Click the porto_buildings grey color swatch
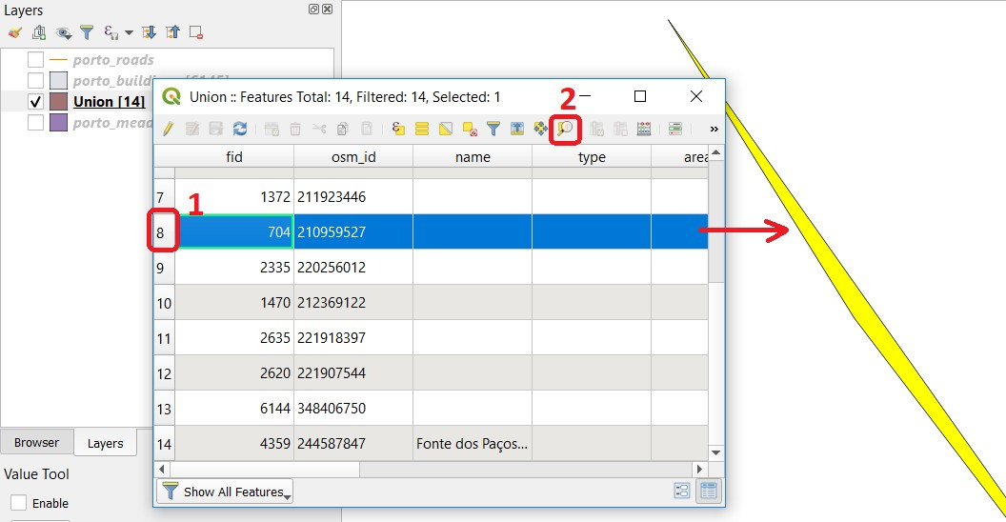The height and width of the screenshot is (522, 1006). [x=58, y=80]
